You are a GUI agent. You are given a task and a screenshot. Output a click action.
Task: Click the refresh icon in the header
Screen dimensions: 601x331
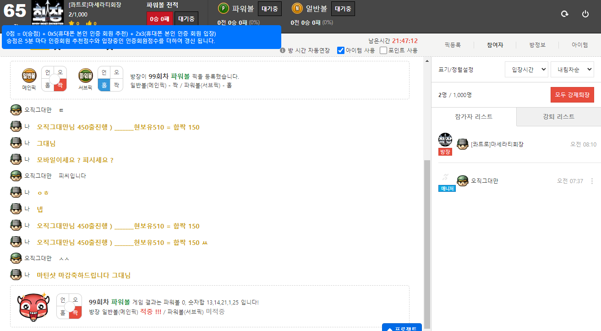565,14
